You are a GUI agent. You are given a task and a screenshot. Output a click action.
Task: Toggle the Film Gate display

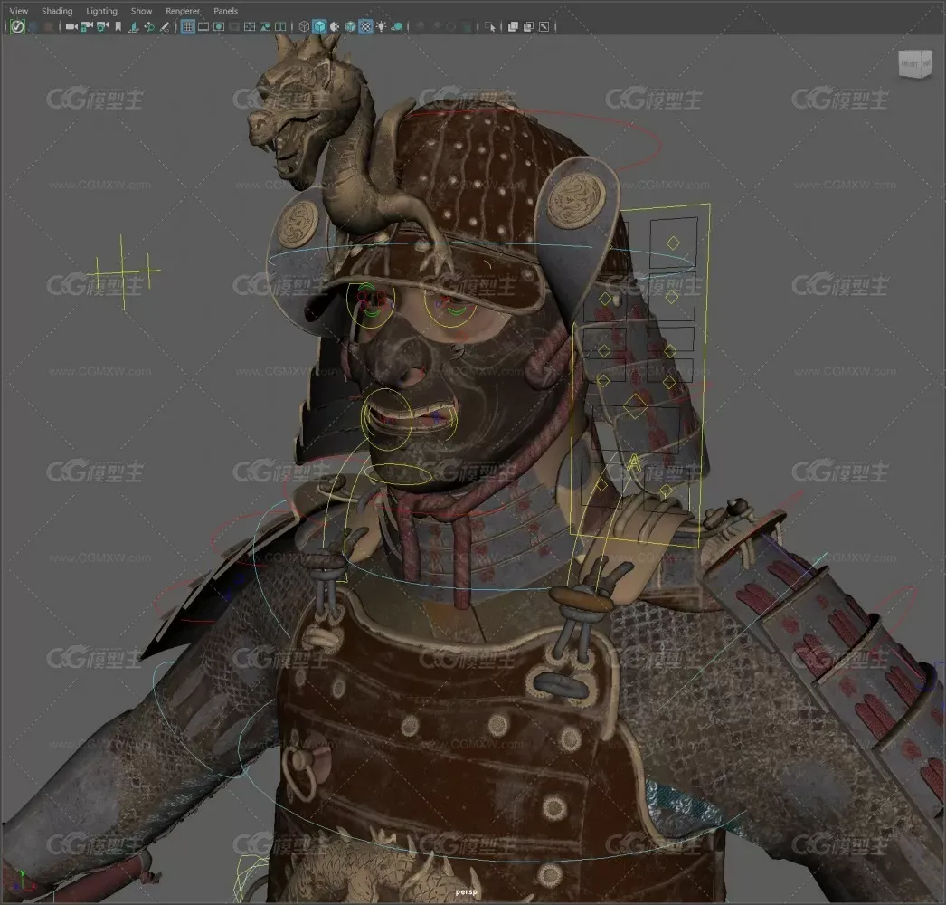click(203, 26)
